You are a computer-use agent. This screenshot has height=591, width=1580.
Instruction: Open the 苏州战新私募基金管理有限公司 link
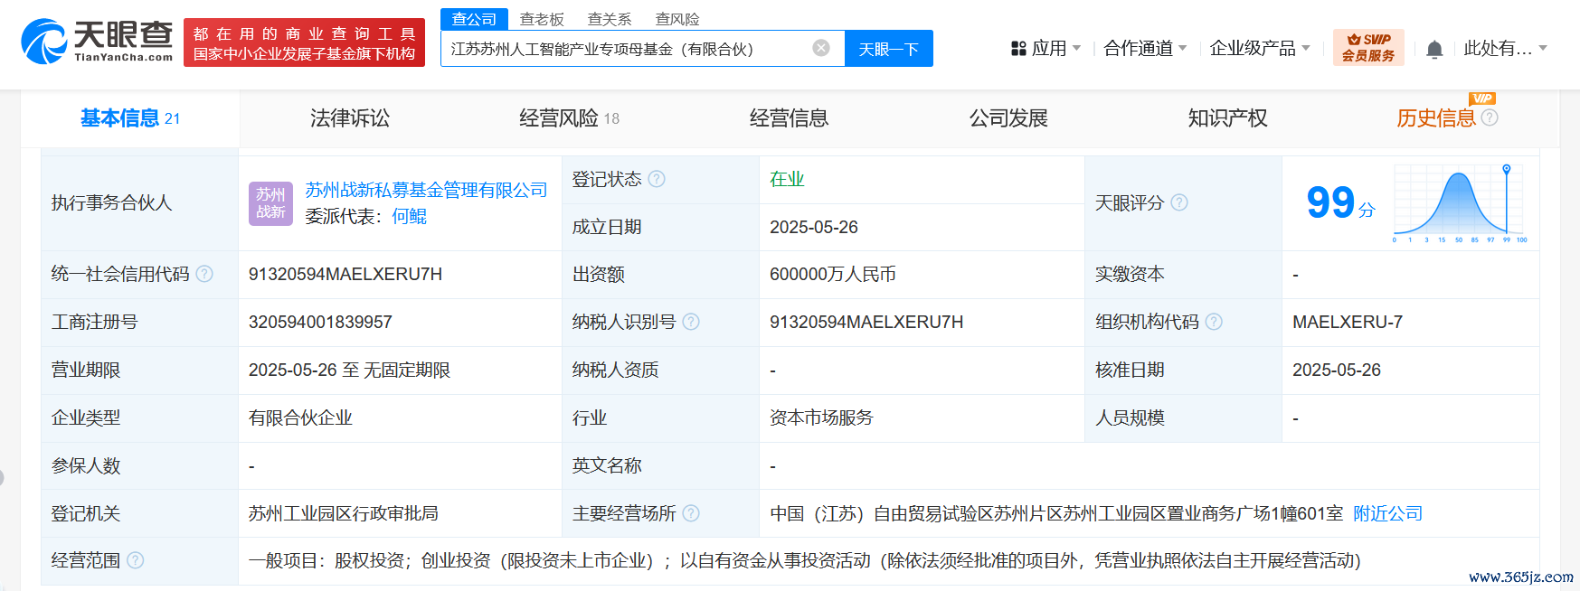point(426,190)
